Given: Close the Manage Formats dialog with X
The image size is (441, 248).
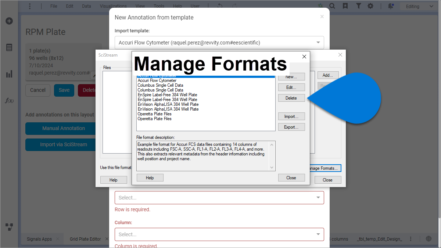Looking at the screenshot, I should (x=304, y=57).
